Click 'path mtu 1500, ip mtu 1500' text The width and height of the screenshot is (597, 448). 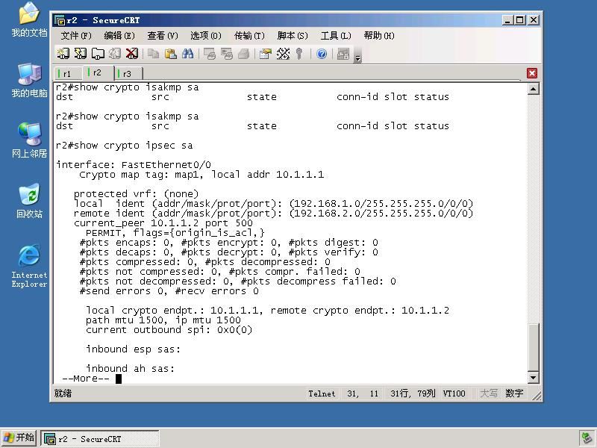[x=163, y=320]
